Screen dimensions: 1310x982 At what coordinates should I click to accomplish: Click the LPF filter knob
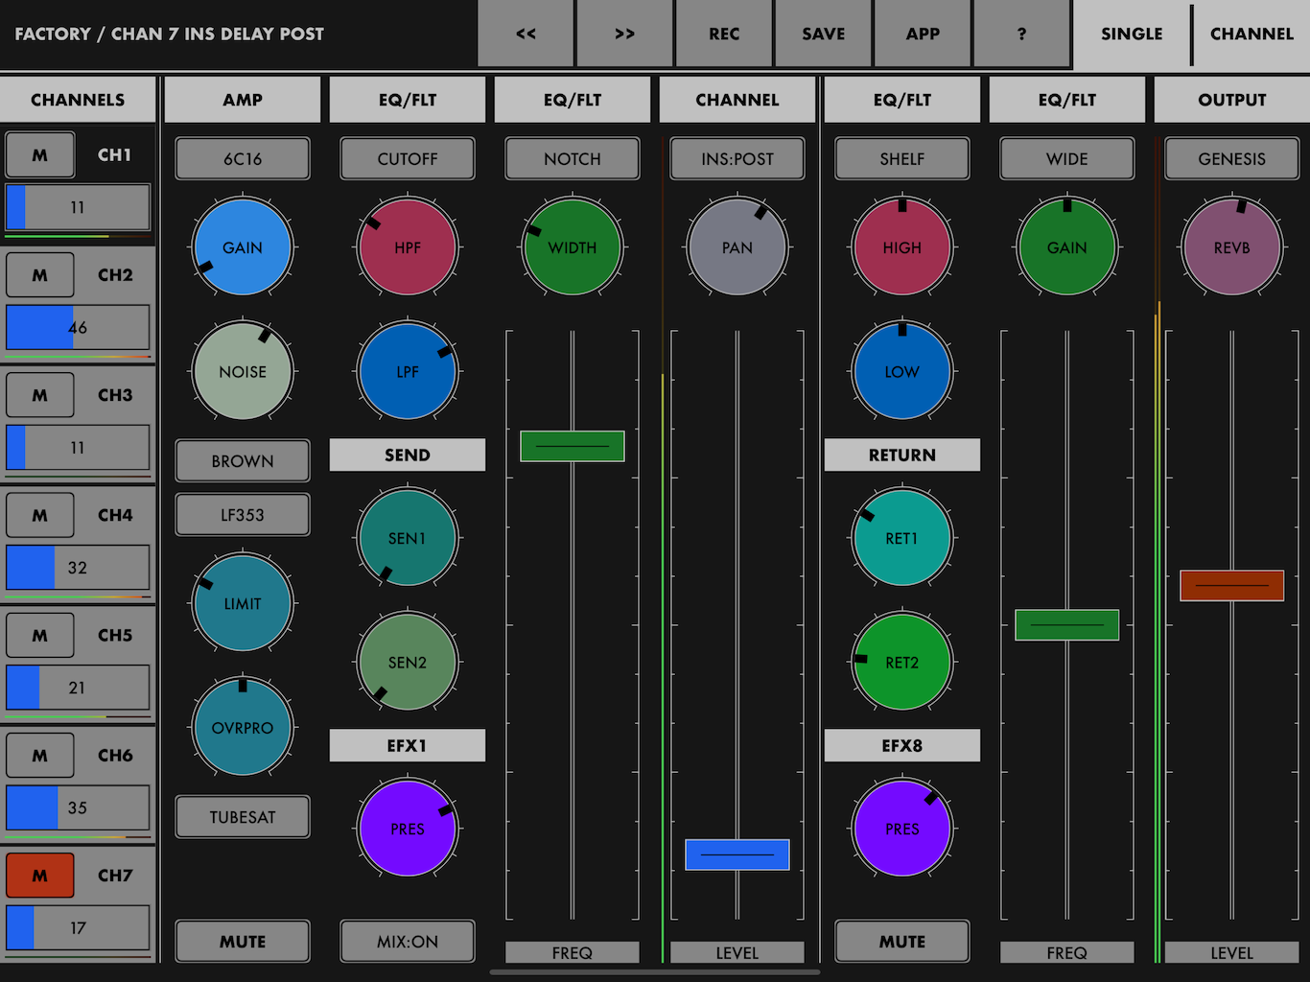[408, 371]
